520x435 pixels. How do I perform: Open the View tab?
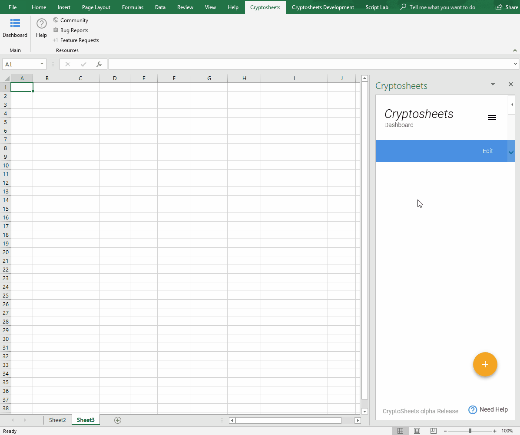pos(210,7)
